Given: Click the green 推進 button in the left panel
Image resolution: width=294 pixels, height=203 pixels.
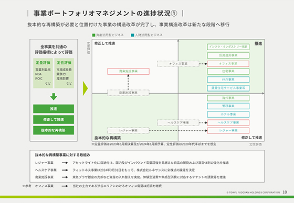Looking at the screenshot, I should tap(54, 109).
